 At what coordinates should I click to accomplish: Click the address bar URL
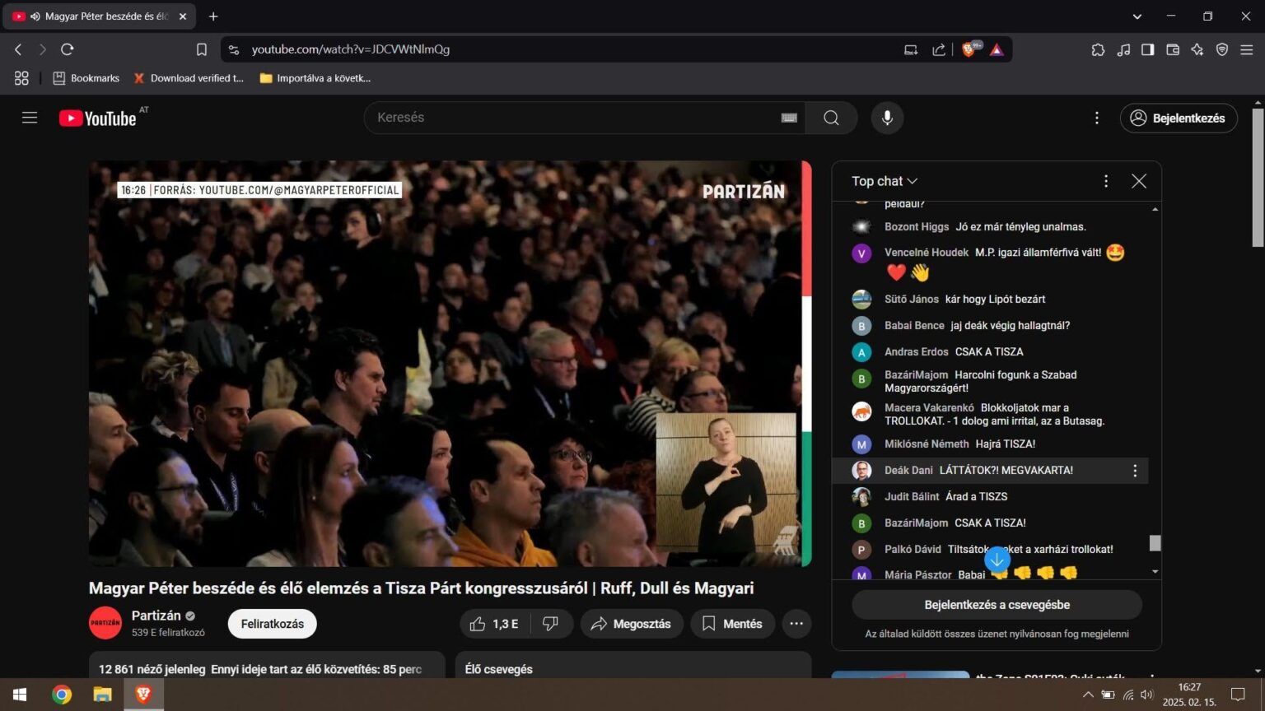pos(351,49)
